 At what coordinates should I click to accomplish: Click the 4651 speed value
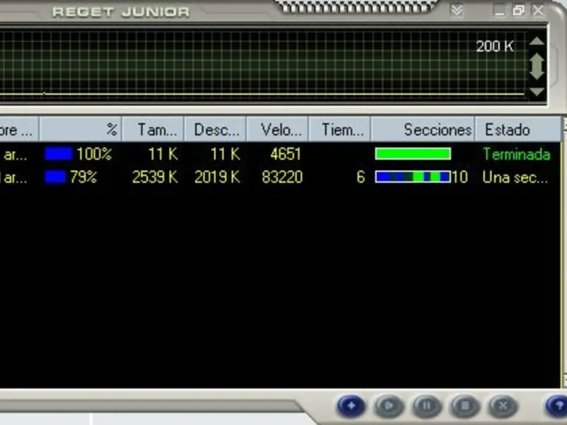tap(286, 154)
